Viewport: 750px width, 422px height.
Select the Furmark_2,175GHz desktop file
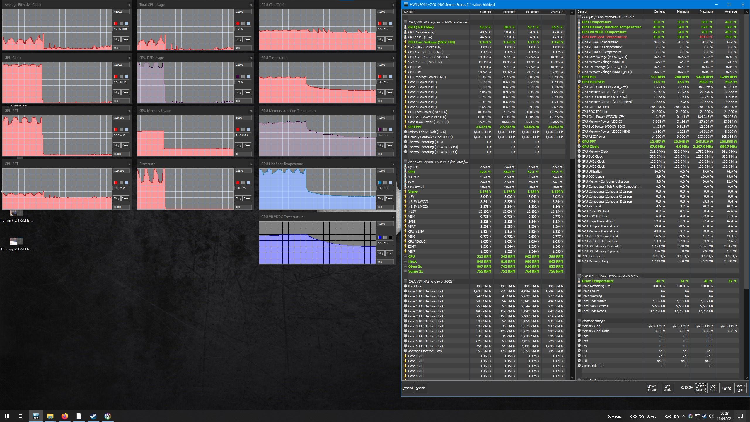click(17, 216)
